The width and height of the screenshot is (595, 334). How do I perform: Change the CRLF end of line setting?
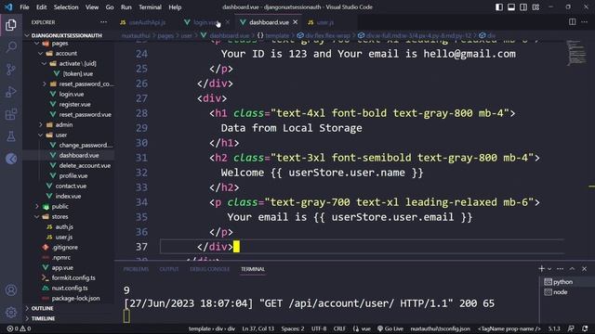point(339,328)
